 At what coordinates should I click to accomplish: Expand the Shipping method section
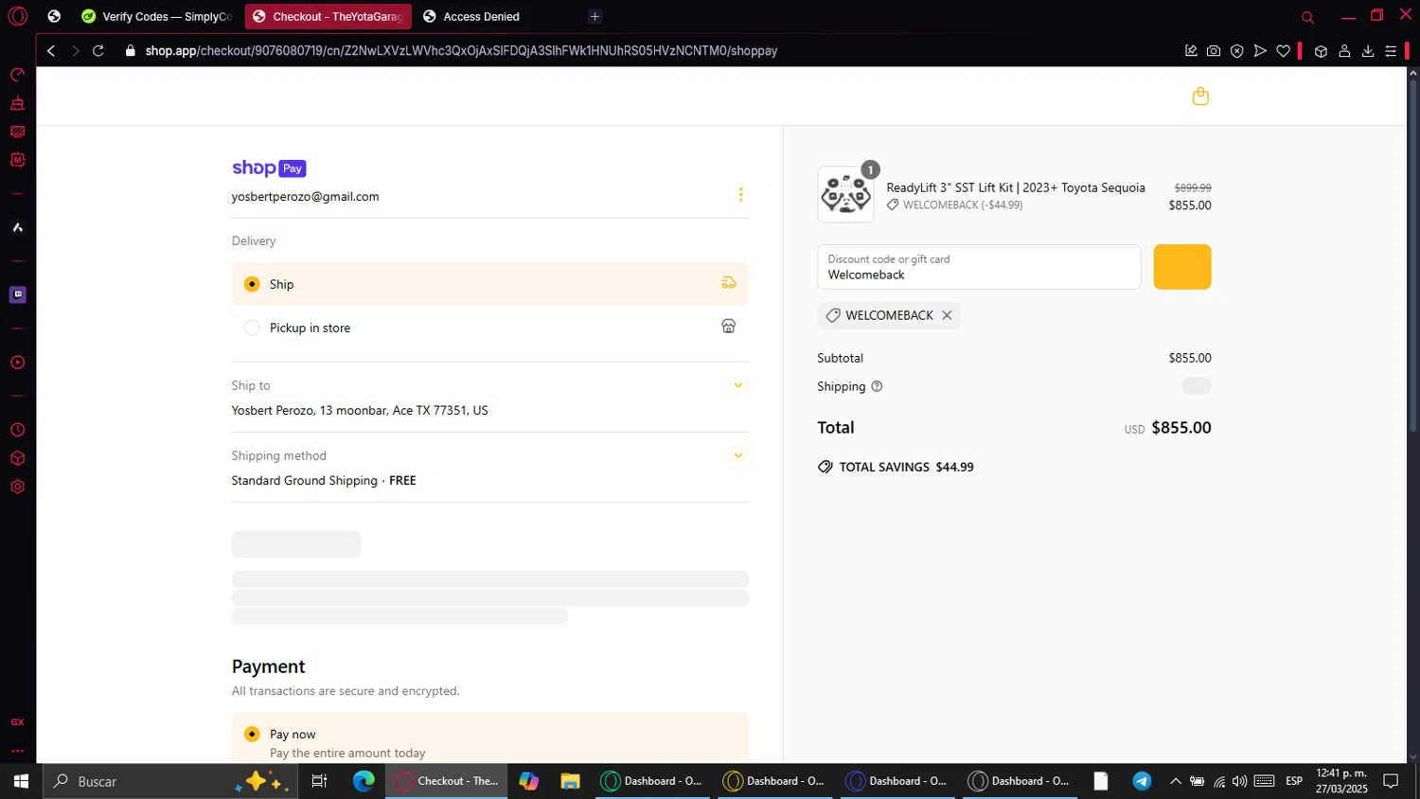(x=738, y=455)
